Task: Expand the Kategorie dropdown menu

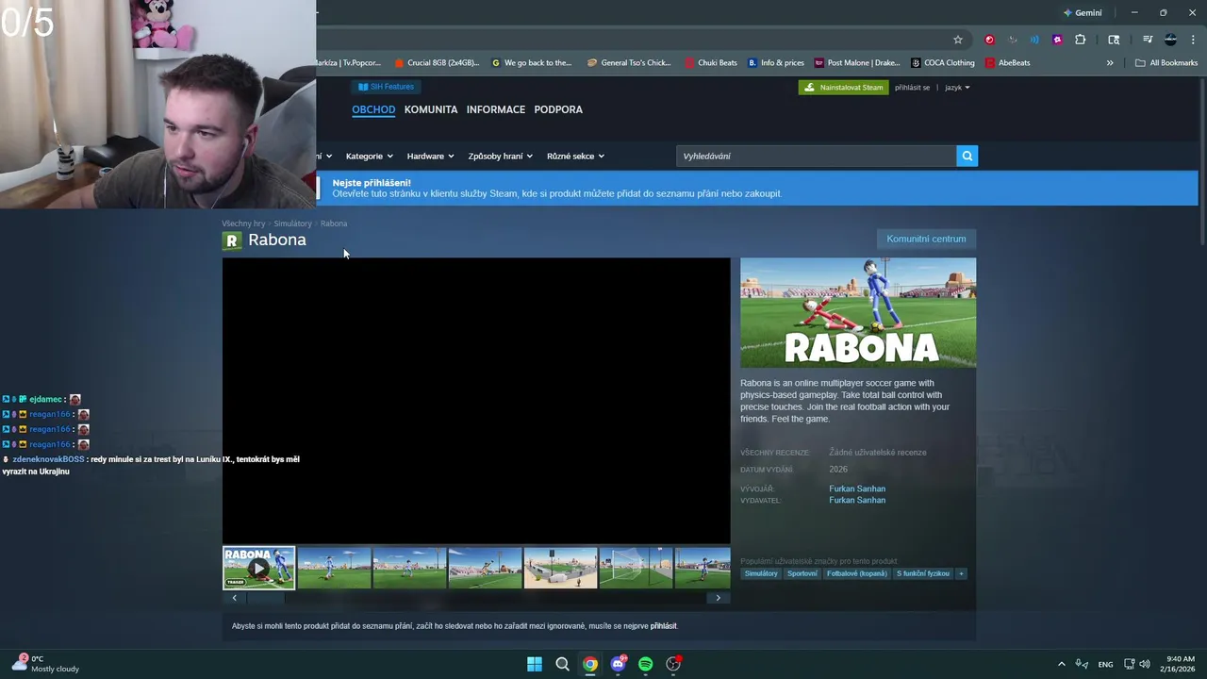Action: (369, 156)
